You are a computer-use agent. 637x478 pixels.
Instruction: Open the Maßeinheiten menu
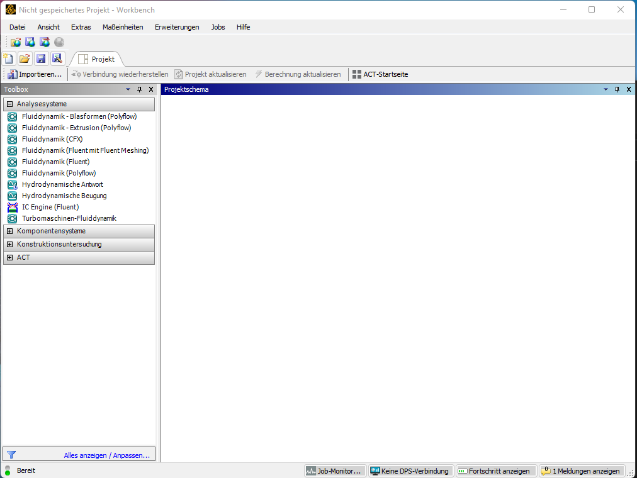[x=123, y=27]
